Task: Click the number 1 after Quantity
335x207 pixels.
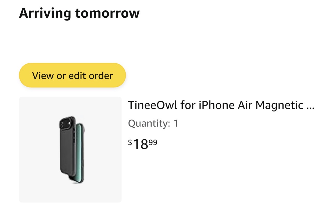Action: tap(176, 123)
